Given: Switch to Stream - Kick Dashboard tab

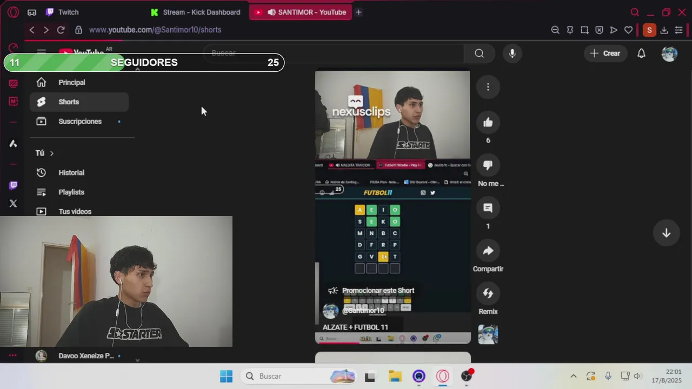Looking at the screenshot, I should [196, 12].
